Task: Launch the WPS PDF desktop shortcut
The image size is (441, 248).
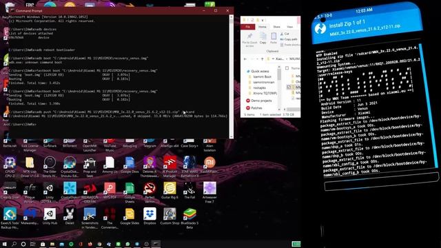Action: 110,191
